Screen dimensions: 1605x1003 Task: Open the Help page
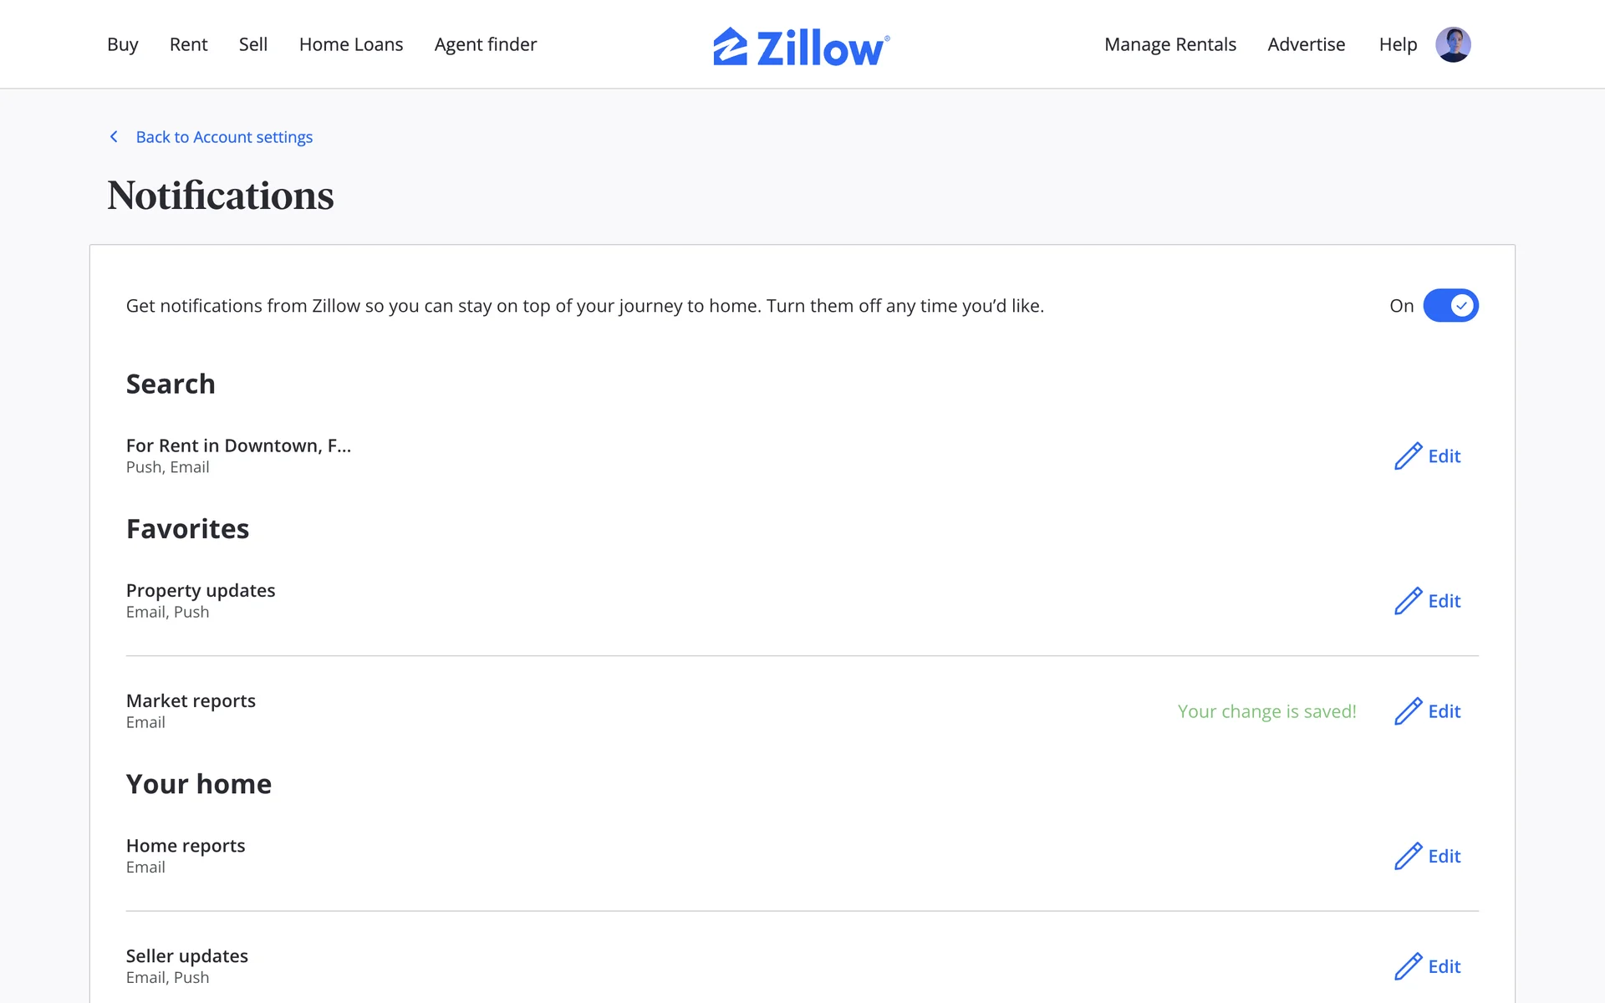pyautogui.click(x=1398, y=44)
